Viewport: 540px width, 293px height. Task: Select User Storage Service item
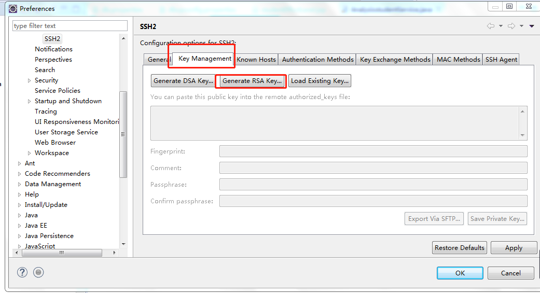point(66,132)
